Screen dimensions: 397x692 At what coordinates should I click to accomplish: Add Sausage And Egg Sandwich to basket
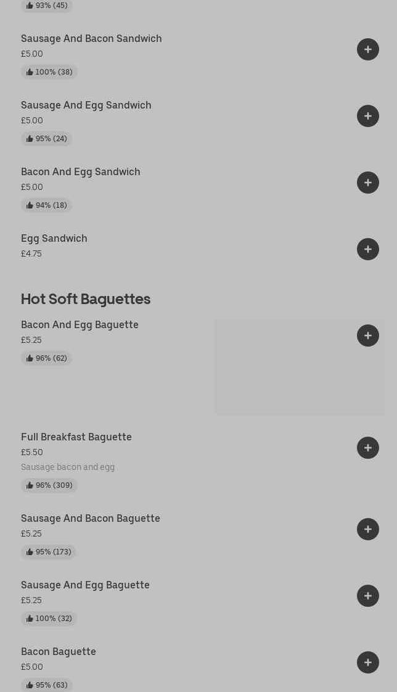[x=368, y=116]
